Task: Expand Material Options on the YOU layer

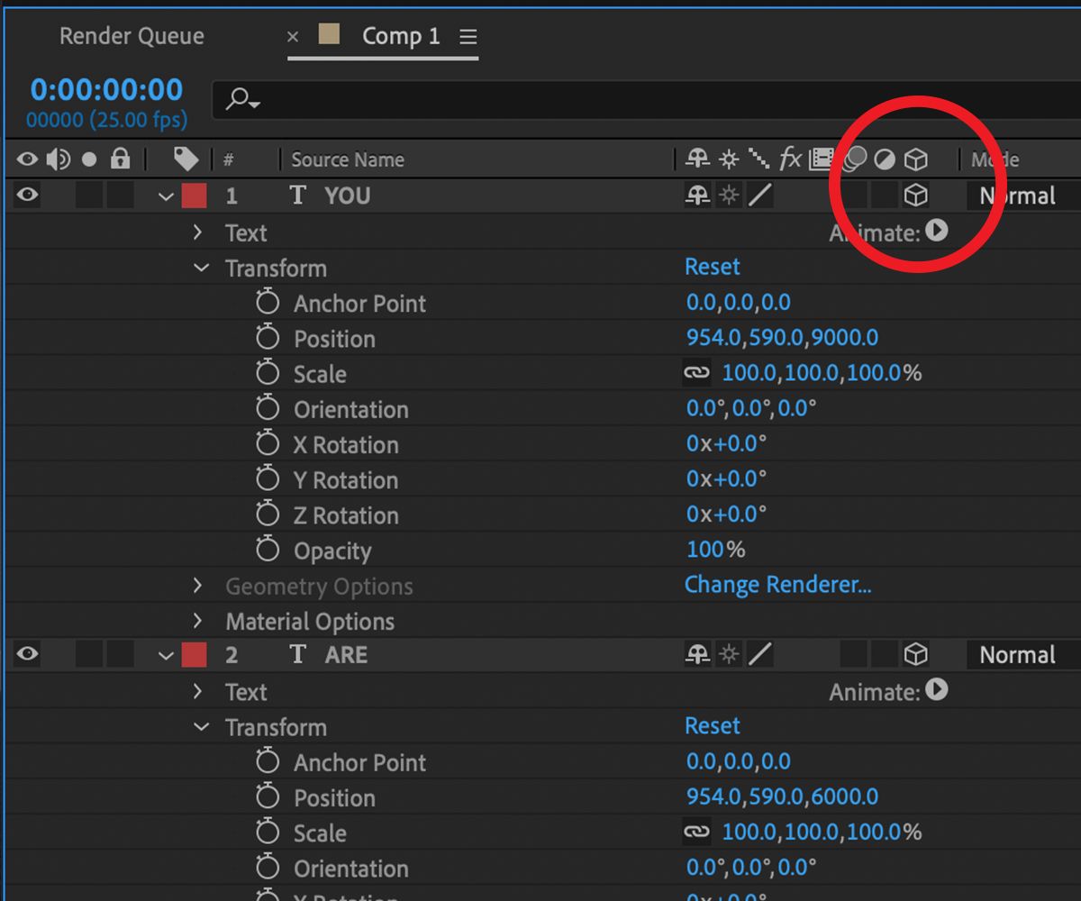Action: [x=197, y=621]
